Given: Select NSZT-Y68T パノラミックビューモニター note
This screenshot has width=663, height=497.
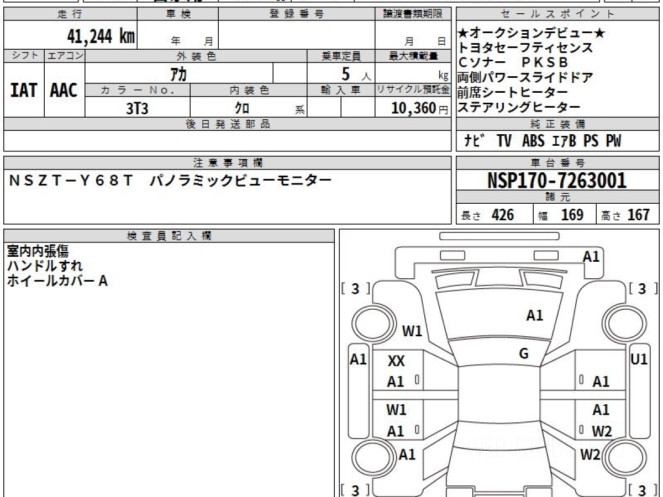Looking at the screenshot, I should coord(171,181).
